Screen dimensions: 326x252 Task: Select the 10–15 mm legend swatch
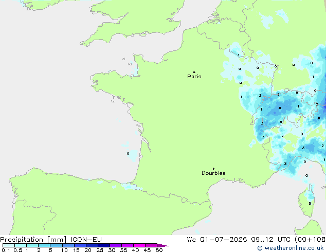(68, 245)
